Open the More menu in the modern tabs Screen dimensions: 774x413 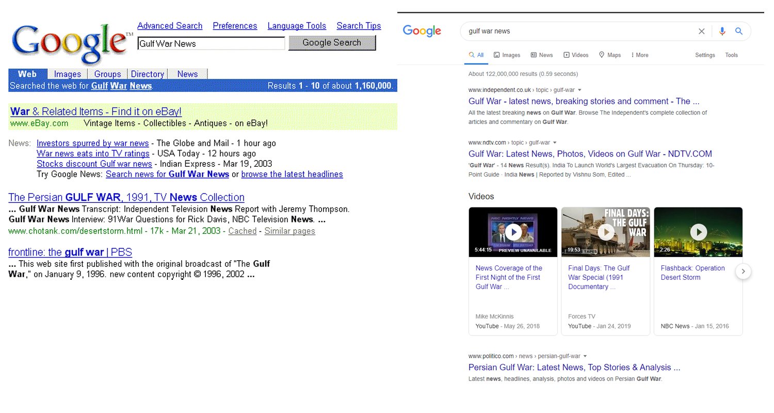pyautogui.click(x=639, y=55)
